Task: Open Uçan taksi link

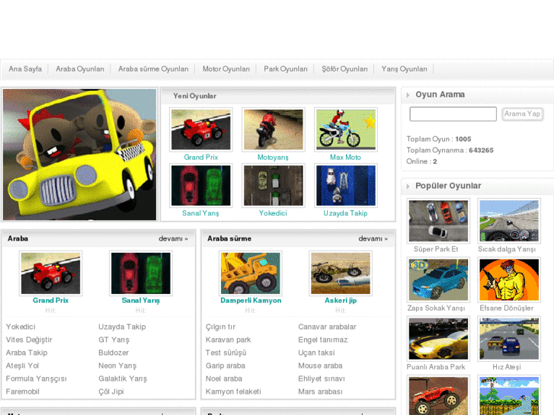Action: pos(316,353)
